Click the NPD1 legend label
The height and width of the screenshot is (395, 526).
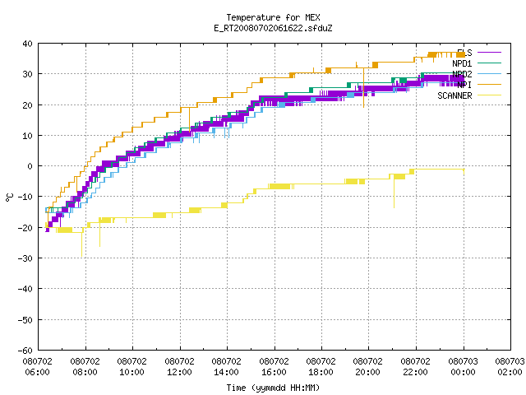click(462, 63)
